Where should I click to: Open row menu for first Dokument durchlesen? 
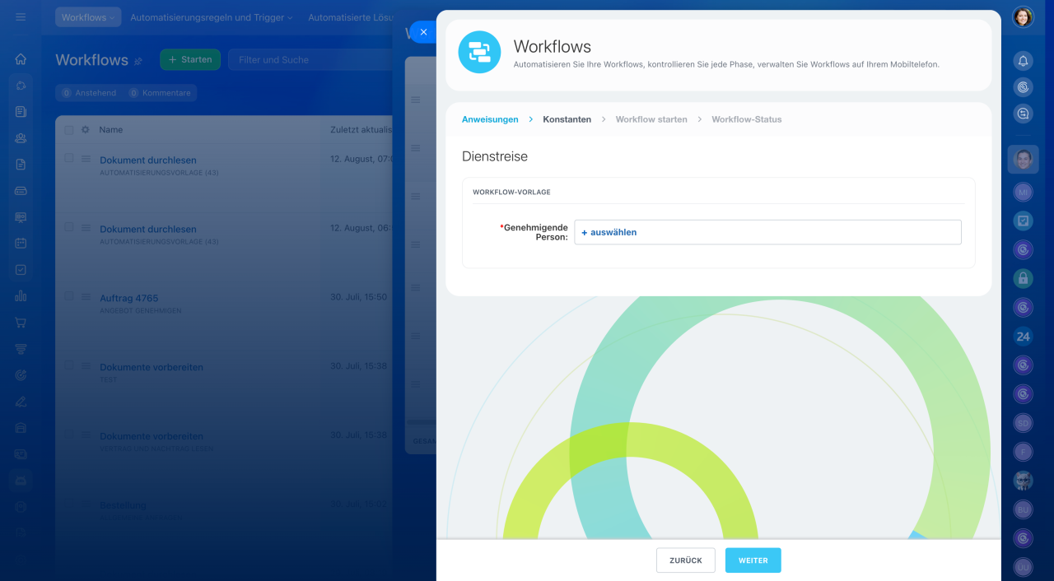(85, 159)
